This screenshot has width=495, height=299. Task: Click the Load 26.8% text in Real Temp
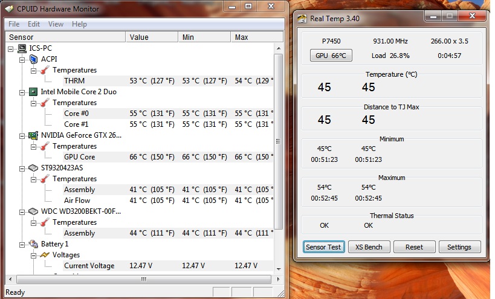(x=390, y=56)
